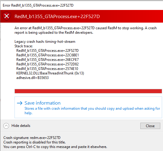Click the white header text RedM_b1355_GTAProcess.exe+22F527D
The image size is (163, 151).
(x=57, y=16)
